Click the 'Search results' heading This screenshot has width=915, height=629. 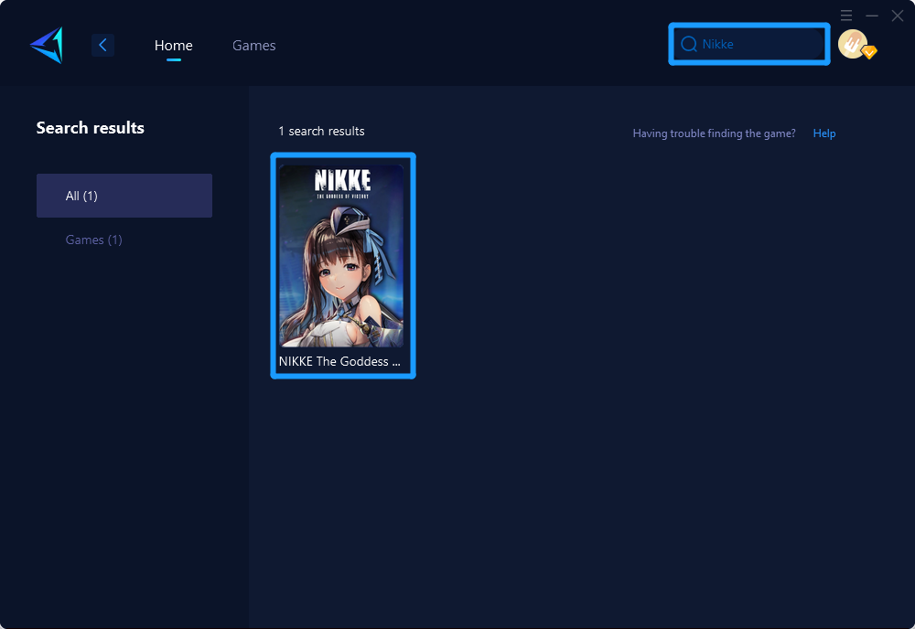(91, 128)
